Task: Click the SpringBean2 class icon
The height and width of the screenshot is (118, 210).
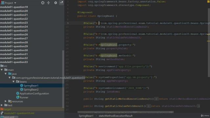Action: coord(22,89)
